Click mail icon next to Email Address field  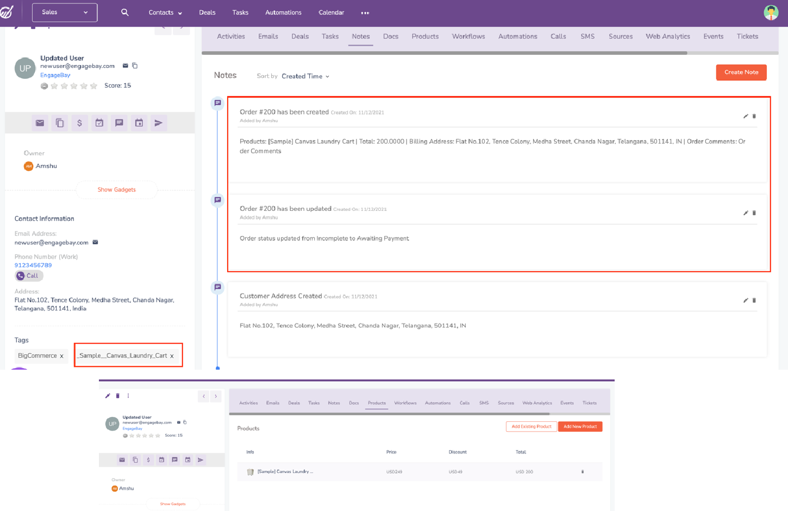pyautogui.click(x=95, y=242)
